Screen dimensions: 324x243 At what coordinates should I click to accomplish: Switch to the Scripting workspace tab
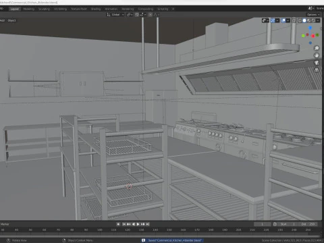tap(163, 9)
